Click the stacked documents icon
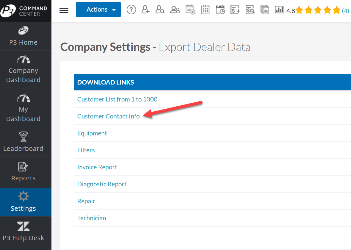 265,10
